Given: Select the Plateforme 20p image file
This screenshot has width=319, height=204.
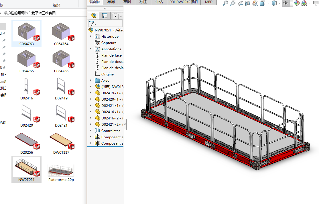Looking at the screenshot, I should point(61,171).
